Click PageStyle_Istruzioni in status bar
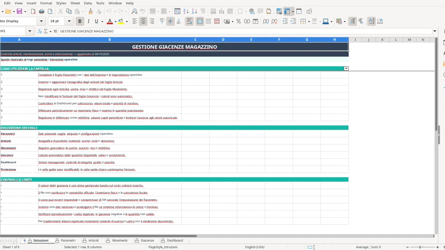This screenshot has height=250, width=445. (x=163, y=247)
